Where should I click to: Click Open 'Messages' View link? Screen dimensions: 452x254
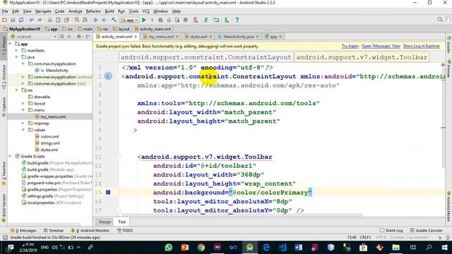[x=381, y=46]
